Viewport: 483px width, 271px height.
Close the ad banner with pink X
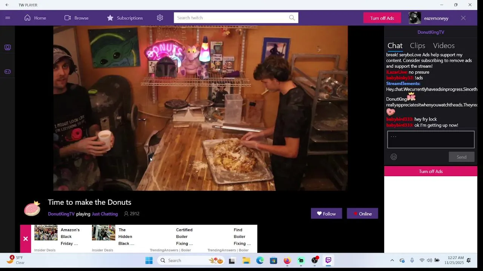25,239
